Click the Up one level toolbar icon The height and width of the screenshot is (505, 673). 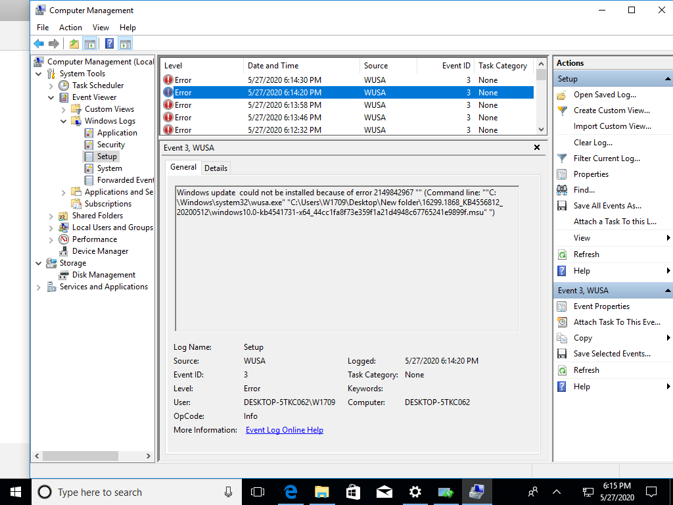tap(74, 43)
